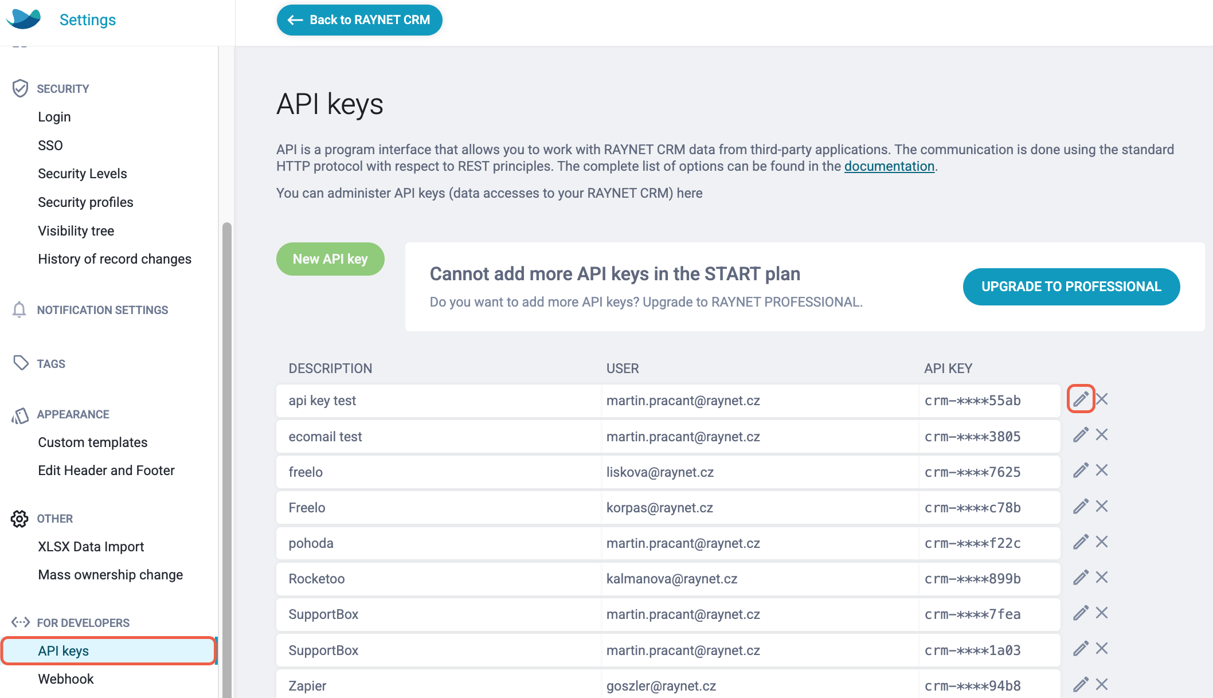
Task: Edit the Zapier API key
Action: 1081,685
